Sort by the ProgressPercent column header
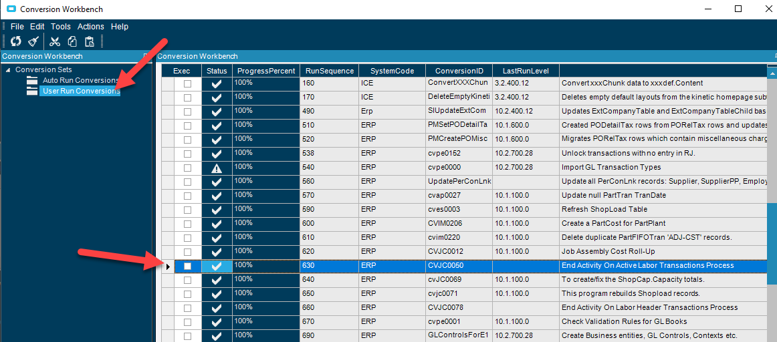 [265, 71]
